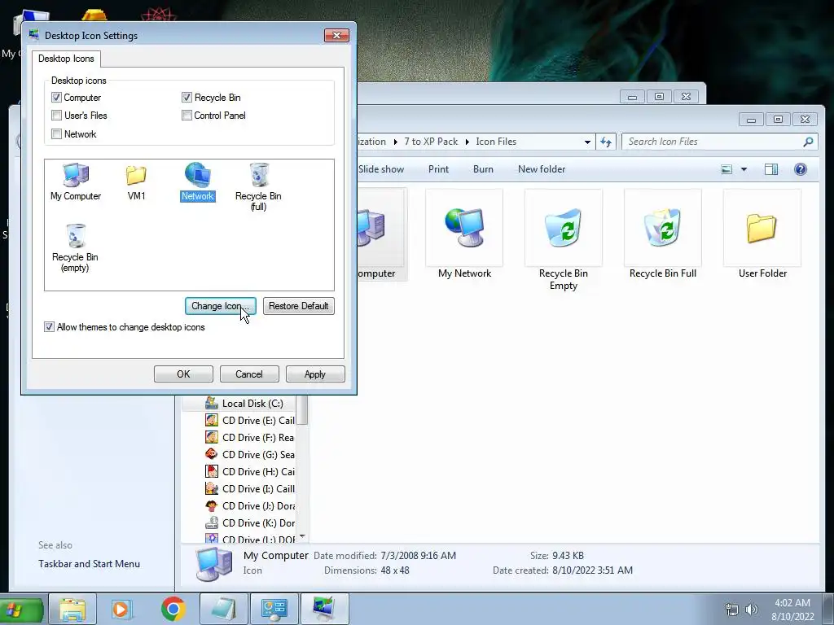
Task: Click Burn in Explorer toolbar
Action: pyautogui.click(x=483, y=169)
